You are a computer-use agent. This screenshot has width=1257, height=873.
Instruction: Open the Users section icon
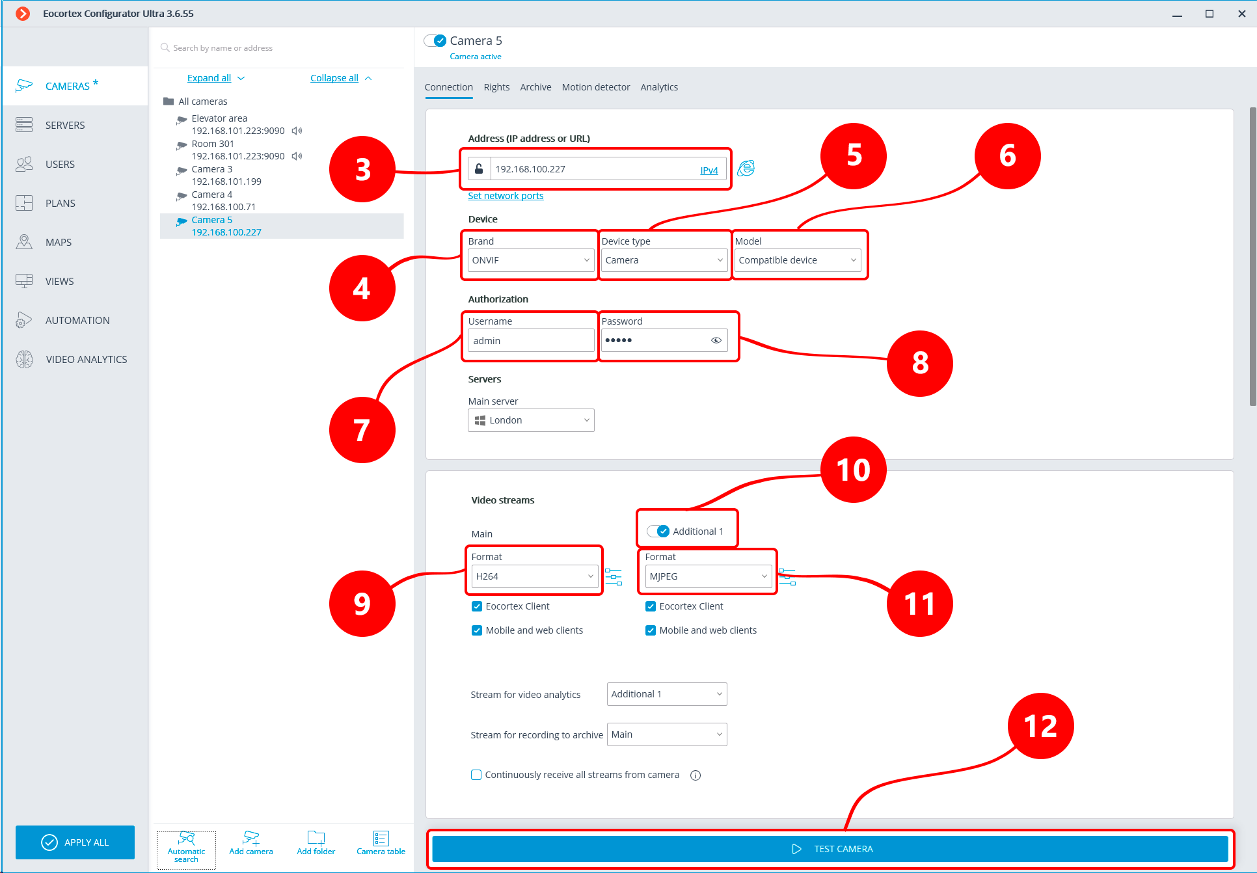click(24, 164)
